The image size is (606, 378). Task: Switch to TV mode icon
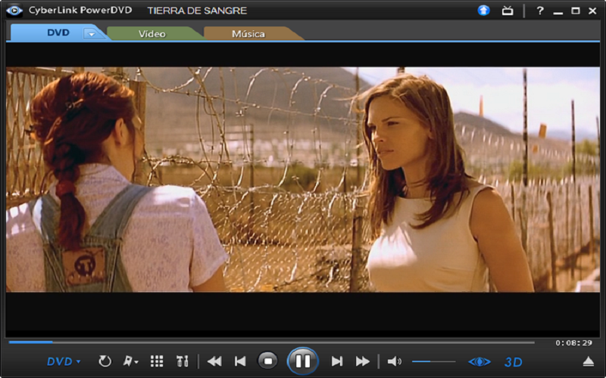click(x=508, y=11)
